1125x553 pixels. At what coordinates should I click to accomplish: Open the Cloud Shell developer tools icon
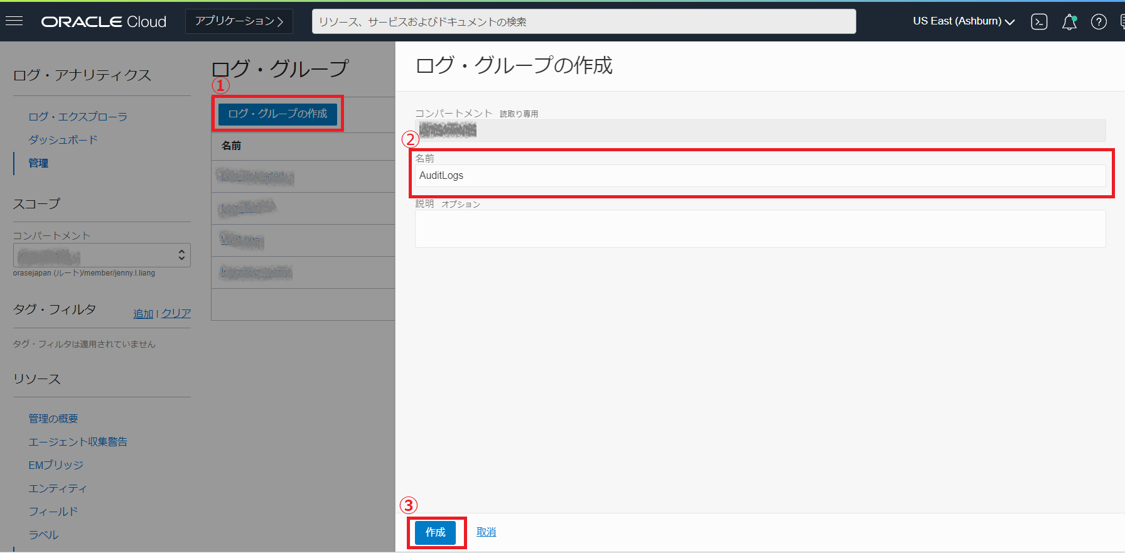pyautogui.click(x=1039, y=22)
